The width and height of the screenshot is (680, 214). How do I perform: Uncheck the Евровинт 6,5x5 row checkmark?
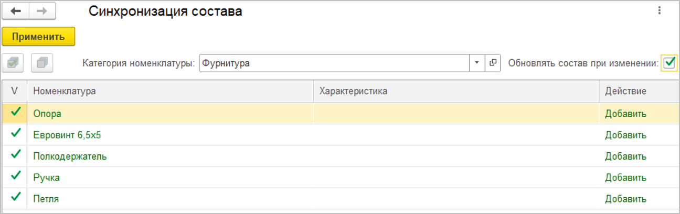point(15,134)
